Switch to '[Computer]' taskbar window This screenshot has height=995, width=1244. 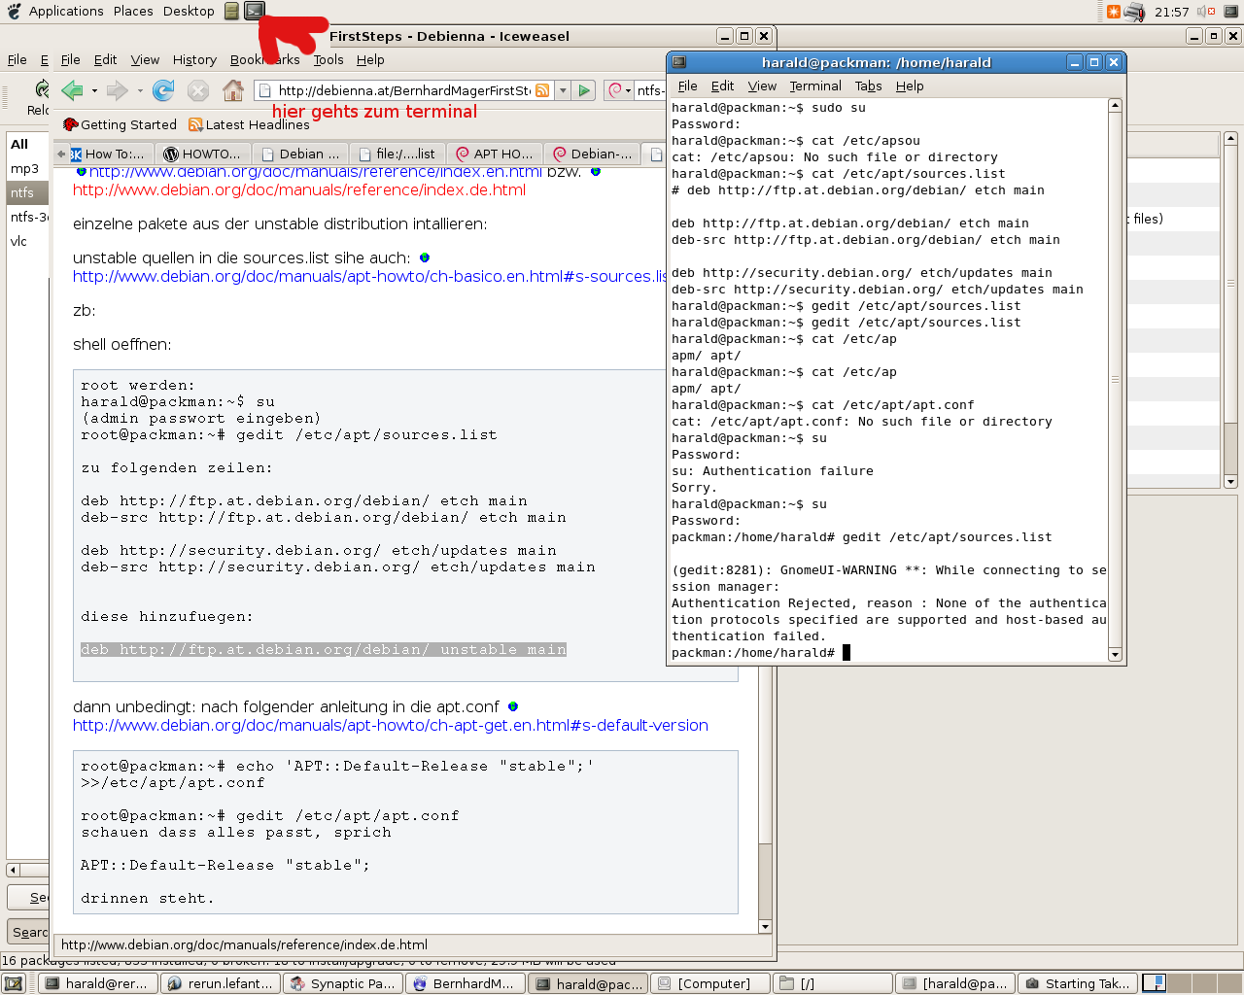pos(710,983)
